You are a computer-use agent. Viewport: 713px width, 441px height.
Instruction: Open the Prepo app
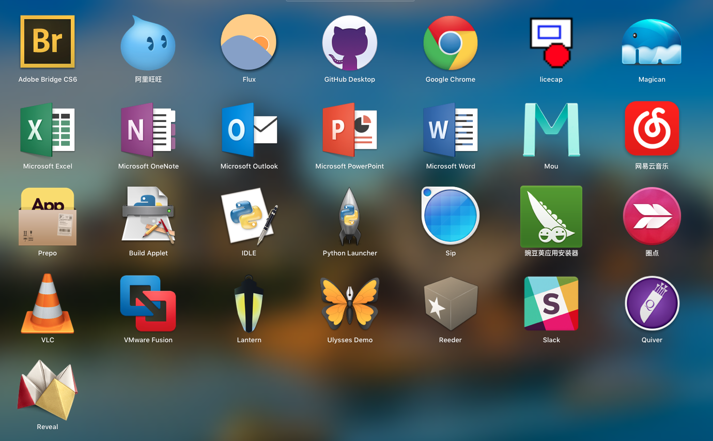pyautogui.click(x=48, y=216)
